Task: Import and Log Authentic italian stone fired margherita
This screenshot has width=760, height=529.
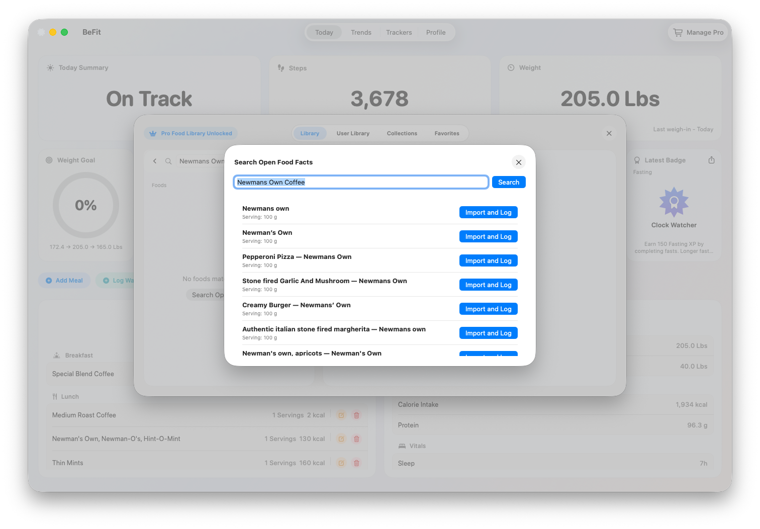Action: (489, 333)
